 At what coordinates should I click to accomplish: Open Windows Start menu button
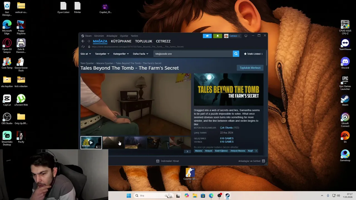[129, 196]
